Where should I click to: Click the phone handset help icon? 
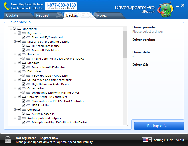click(x=7, y=6)
